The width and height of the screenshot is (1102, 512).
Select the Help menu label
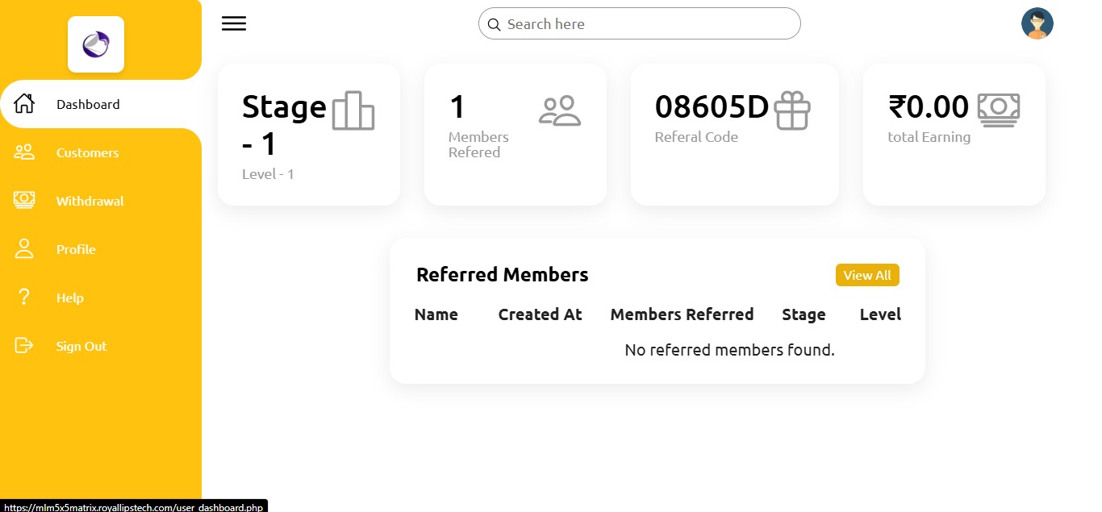point(70,298)
